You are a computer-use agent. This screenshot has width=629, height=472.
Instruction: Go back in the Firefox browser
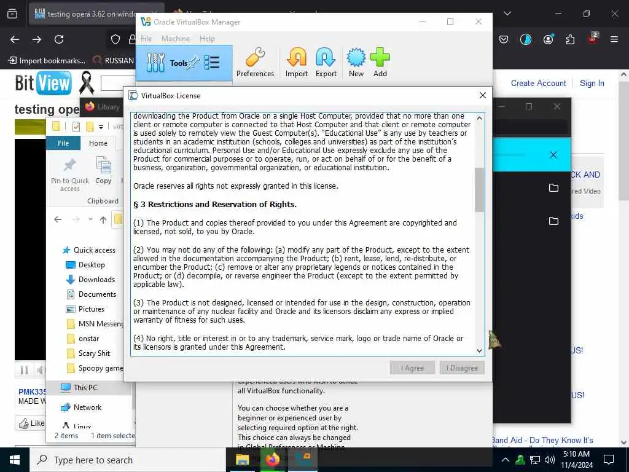click(15, 39)
